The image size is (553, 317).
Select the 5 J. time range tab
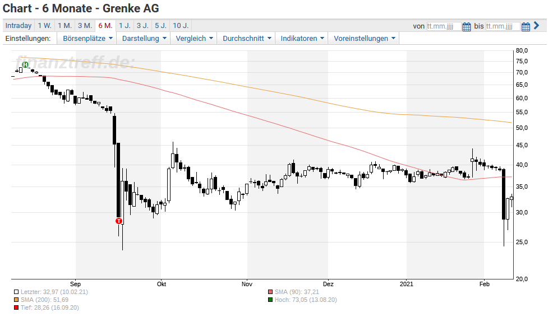click(160, 26)
